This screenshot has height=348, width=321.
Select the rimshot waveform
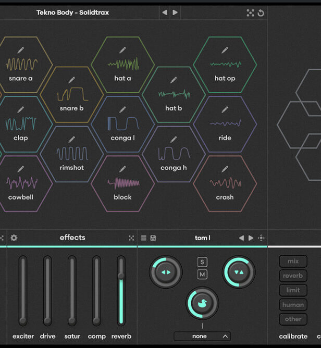coord(72,153)
